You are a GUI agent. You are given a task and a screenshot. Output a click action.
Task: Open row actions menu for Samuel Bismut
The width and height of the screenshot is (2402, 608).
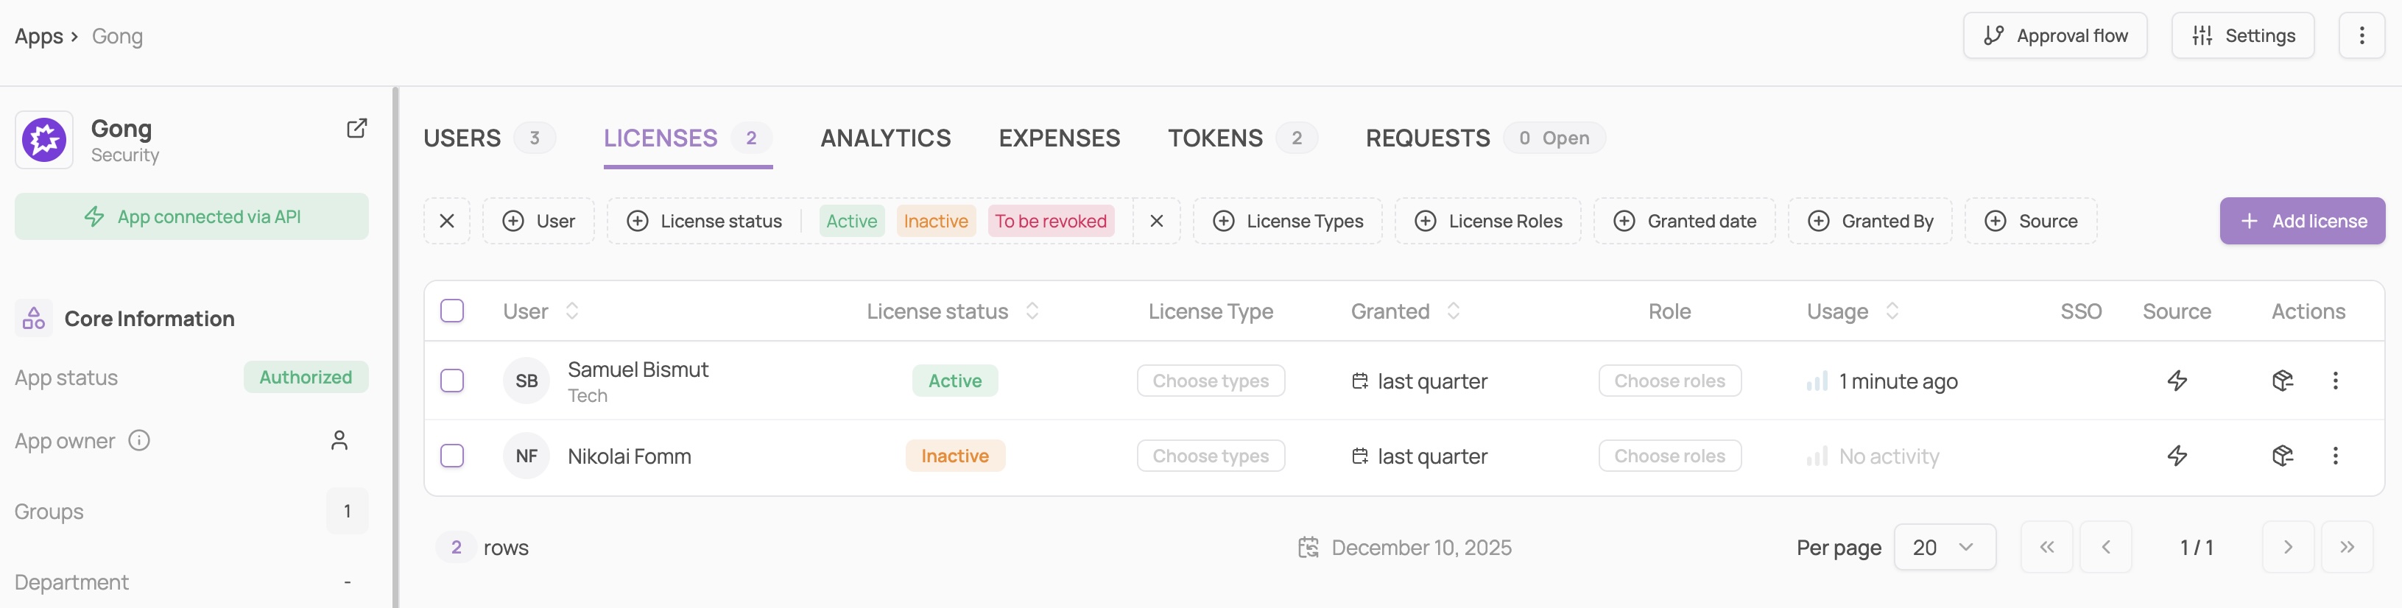[x=2335, y=381]
